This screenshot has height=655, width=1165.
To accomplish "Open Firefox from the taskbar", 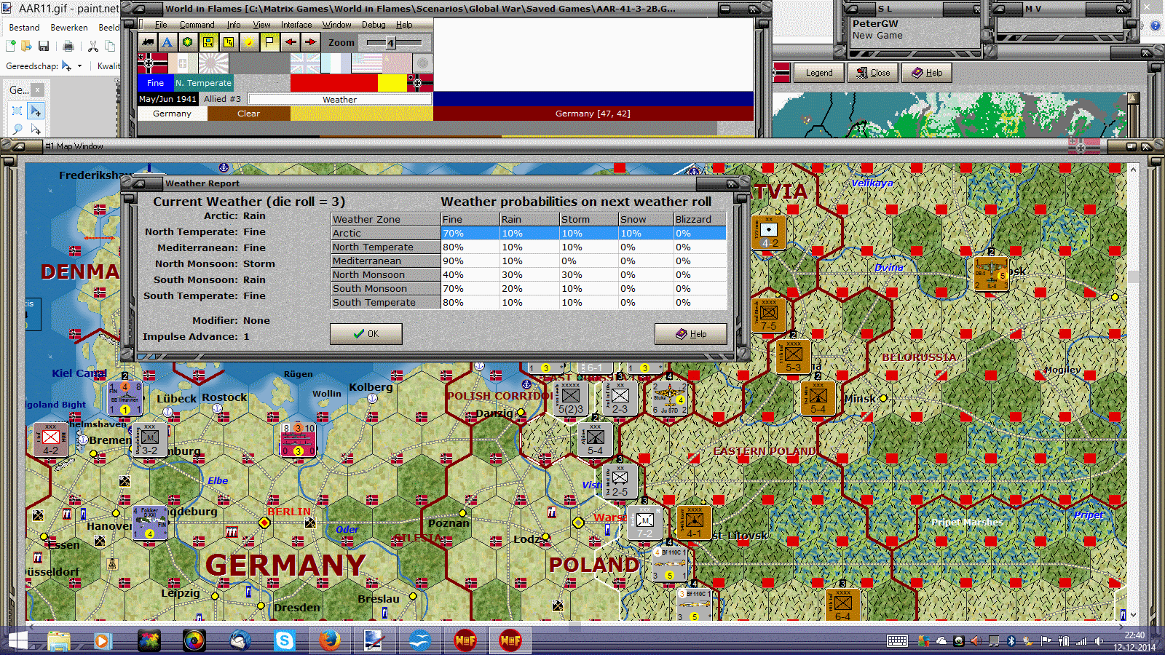I will point(329,641).
